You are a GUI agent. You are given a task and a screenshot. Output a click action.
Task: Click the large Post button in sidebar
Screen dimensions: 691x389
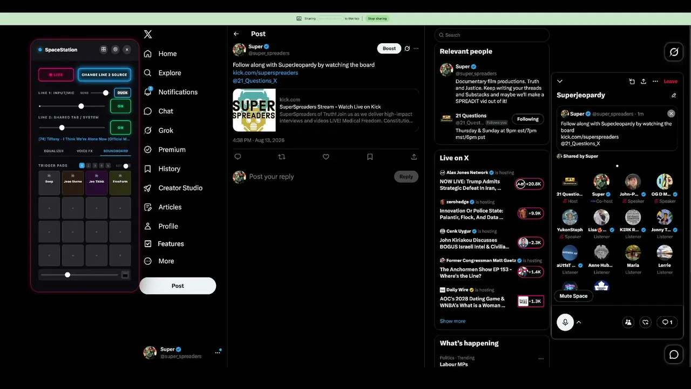coord(178,286)
